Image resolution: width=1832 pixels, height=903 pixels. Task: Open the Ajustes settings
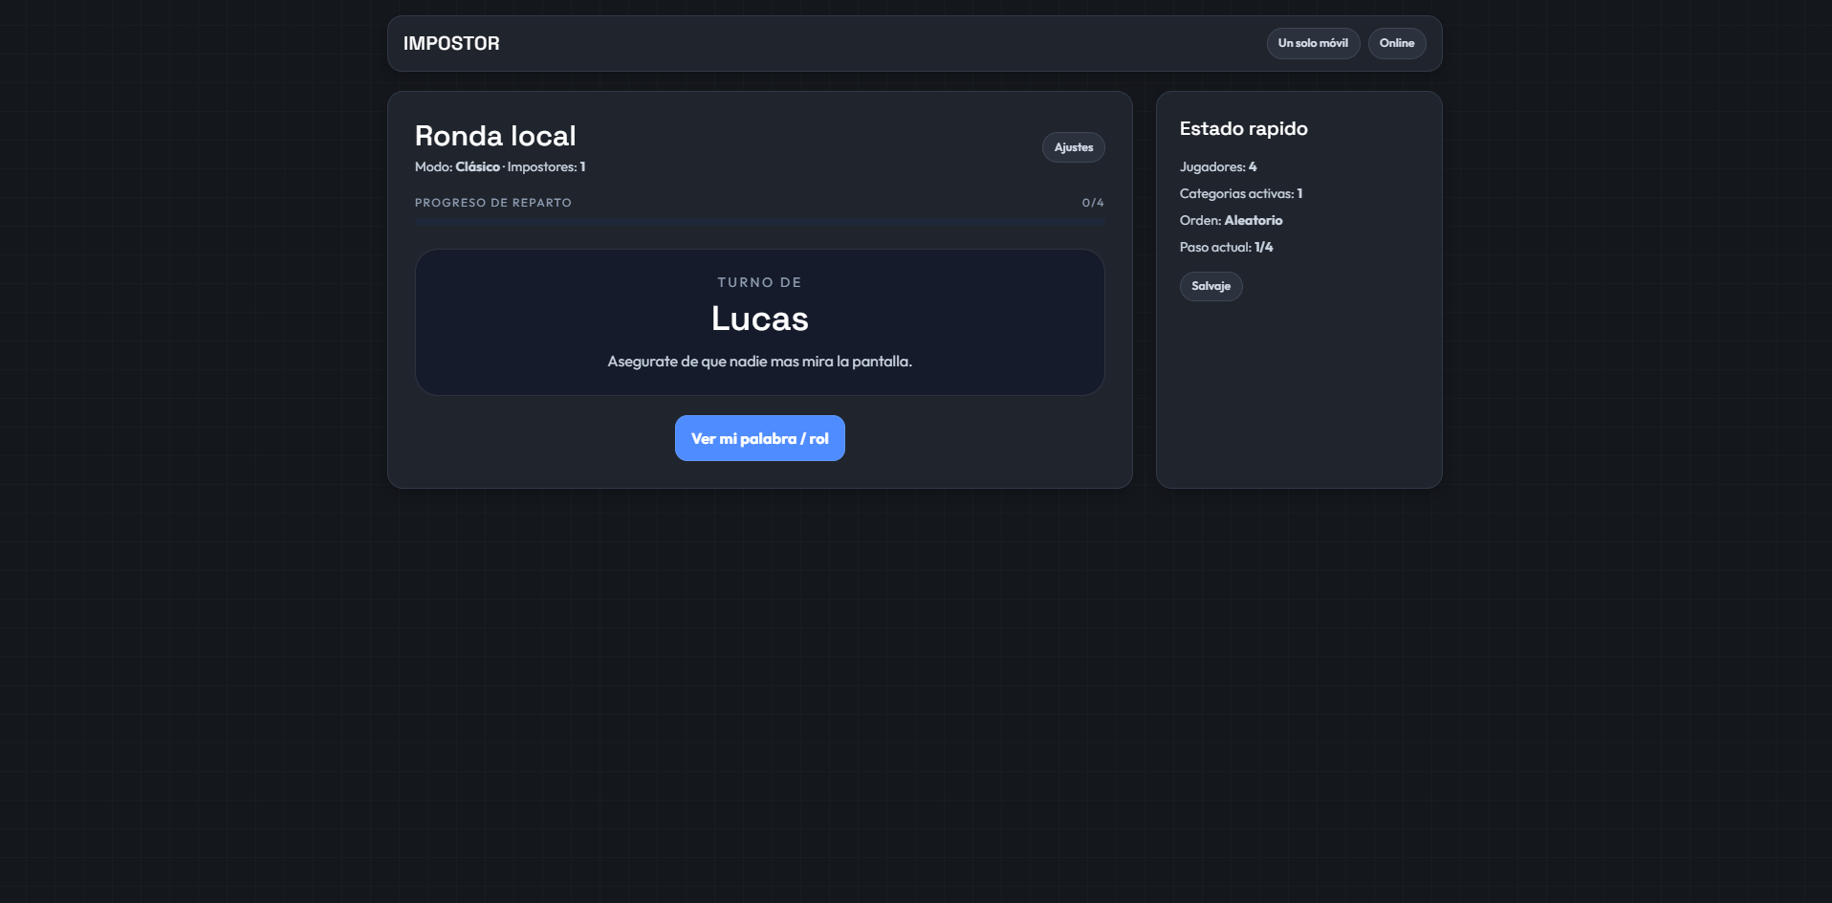1073,147
